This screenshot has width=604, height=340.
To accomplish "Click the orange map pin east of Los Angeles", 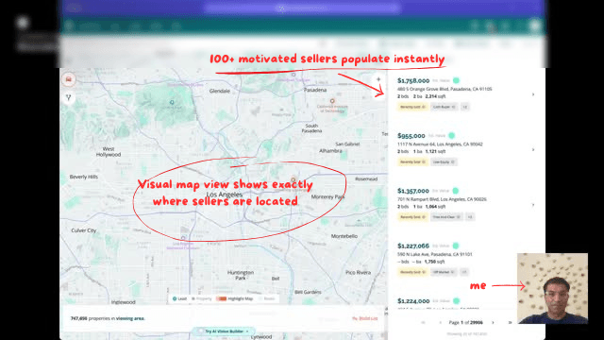I will tap(294, 179).
